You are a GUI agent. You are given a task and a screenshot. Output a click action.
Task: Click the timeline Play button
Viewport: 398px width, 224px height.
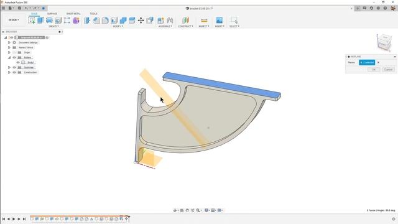pos(14,219)
